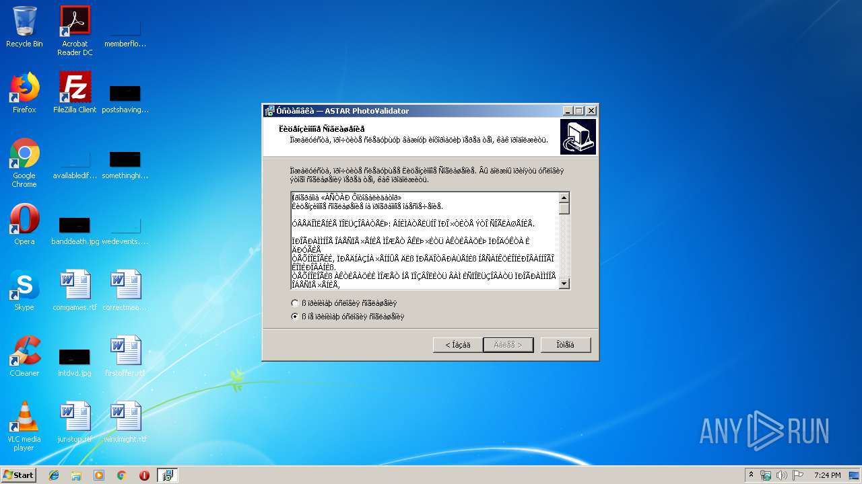Click license text scrollbar down arrow

pyautogui.click(x=564, y=284)
